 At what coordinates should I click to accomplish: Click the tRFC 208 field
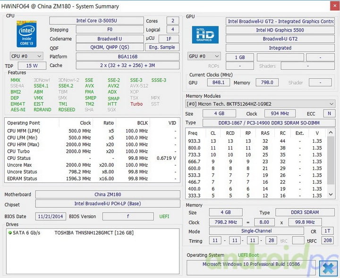(328, 240)
